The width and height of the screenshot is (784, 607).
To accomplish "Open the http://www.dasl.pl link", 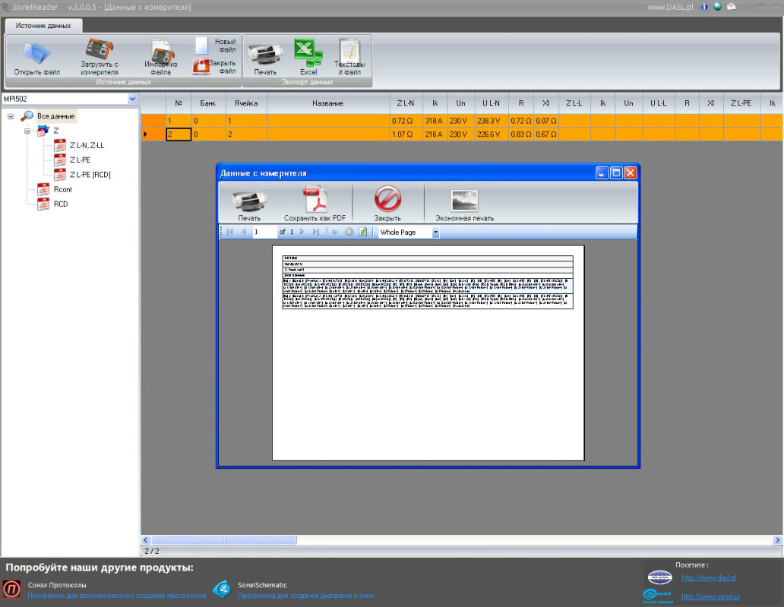I will pos(709,578).
